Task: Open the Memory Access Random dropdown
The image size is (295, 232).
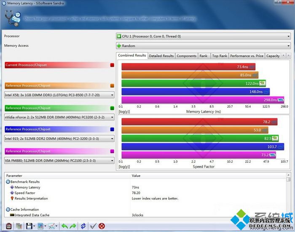Action: pyautogui.click(x=203, y=46)
